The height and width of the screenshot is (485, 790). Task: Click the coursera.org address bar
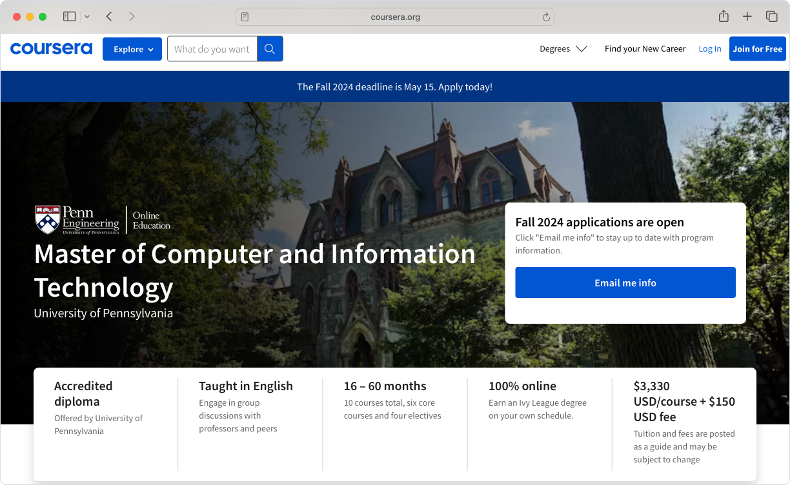395,17
